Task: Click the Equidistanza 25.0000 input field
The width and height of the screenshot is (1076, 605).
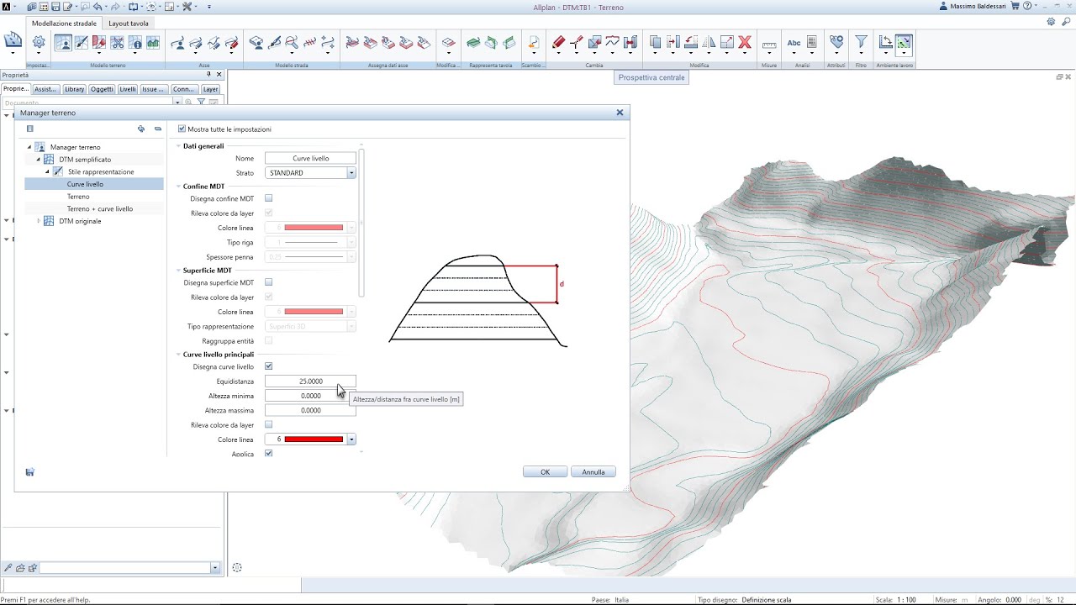Action: 310,381
